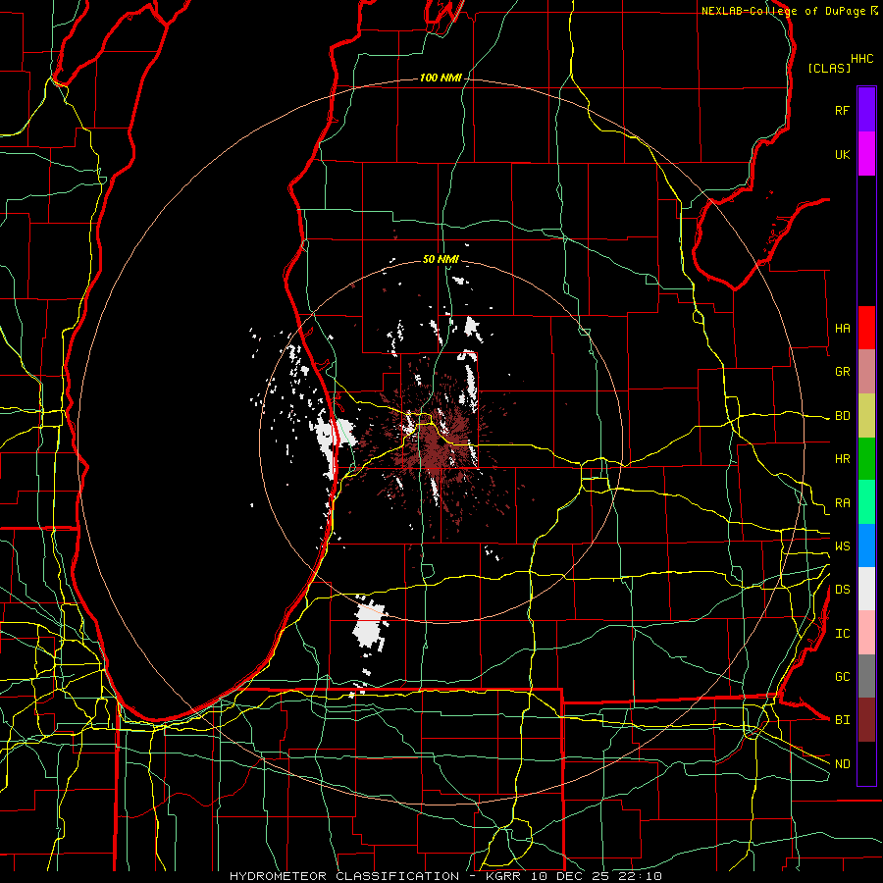Viewport: 883px width, 883px height.
Task: Click the WS blue legend swatch
Action: 866,545
